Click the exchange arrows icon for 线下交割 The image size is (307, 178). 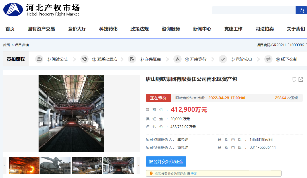tap(268, 59)
